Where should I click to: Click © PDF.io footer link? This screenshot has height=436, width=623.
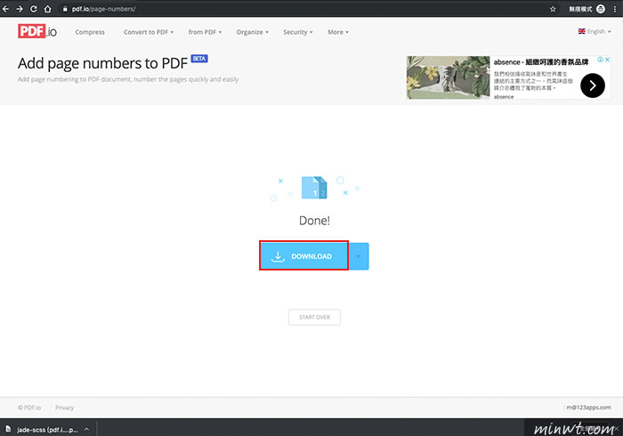tap(29, 408)
